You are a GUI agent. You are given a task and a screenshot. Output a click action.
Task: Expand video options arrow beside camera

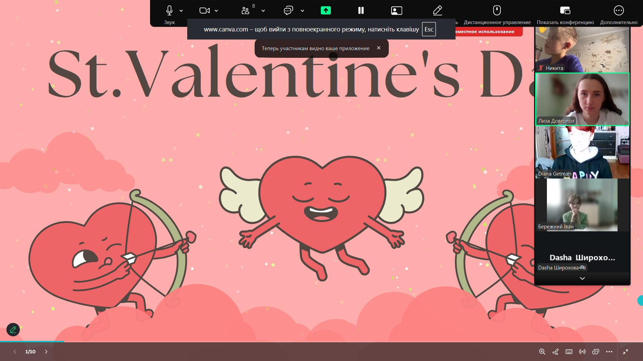216,11
